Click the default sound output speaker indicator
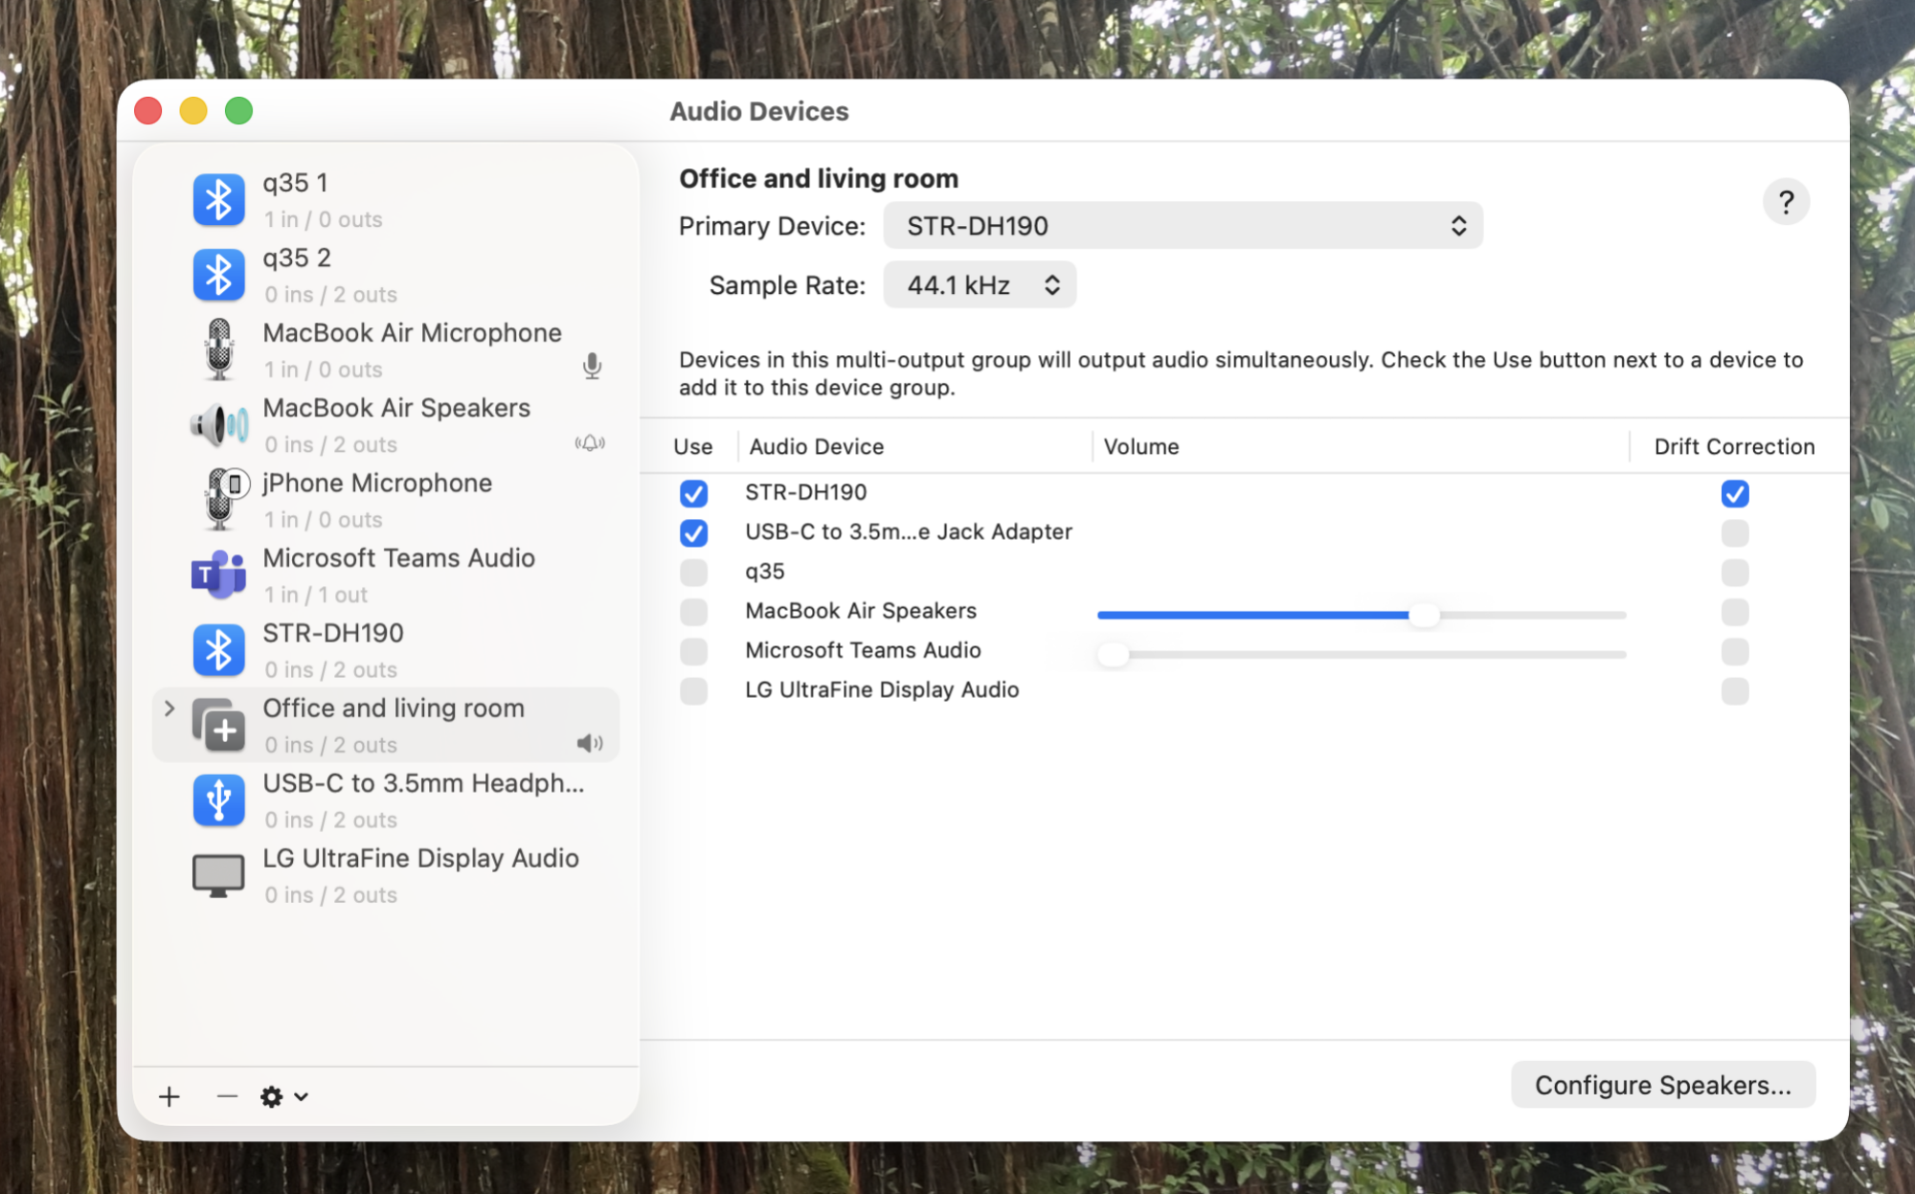This screenshot has width=1915, height=1194. tap(590, 744)
